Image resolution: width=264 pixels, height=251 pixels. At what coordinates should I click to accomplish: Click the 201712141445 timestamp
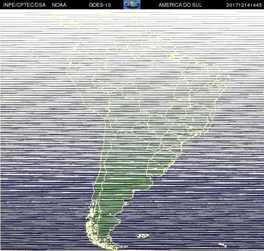[x=244, y=5]
